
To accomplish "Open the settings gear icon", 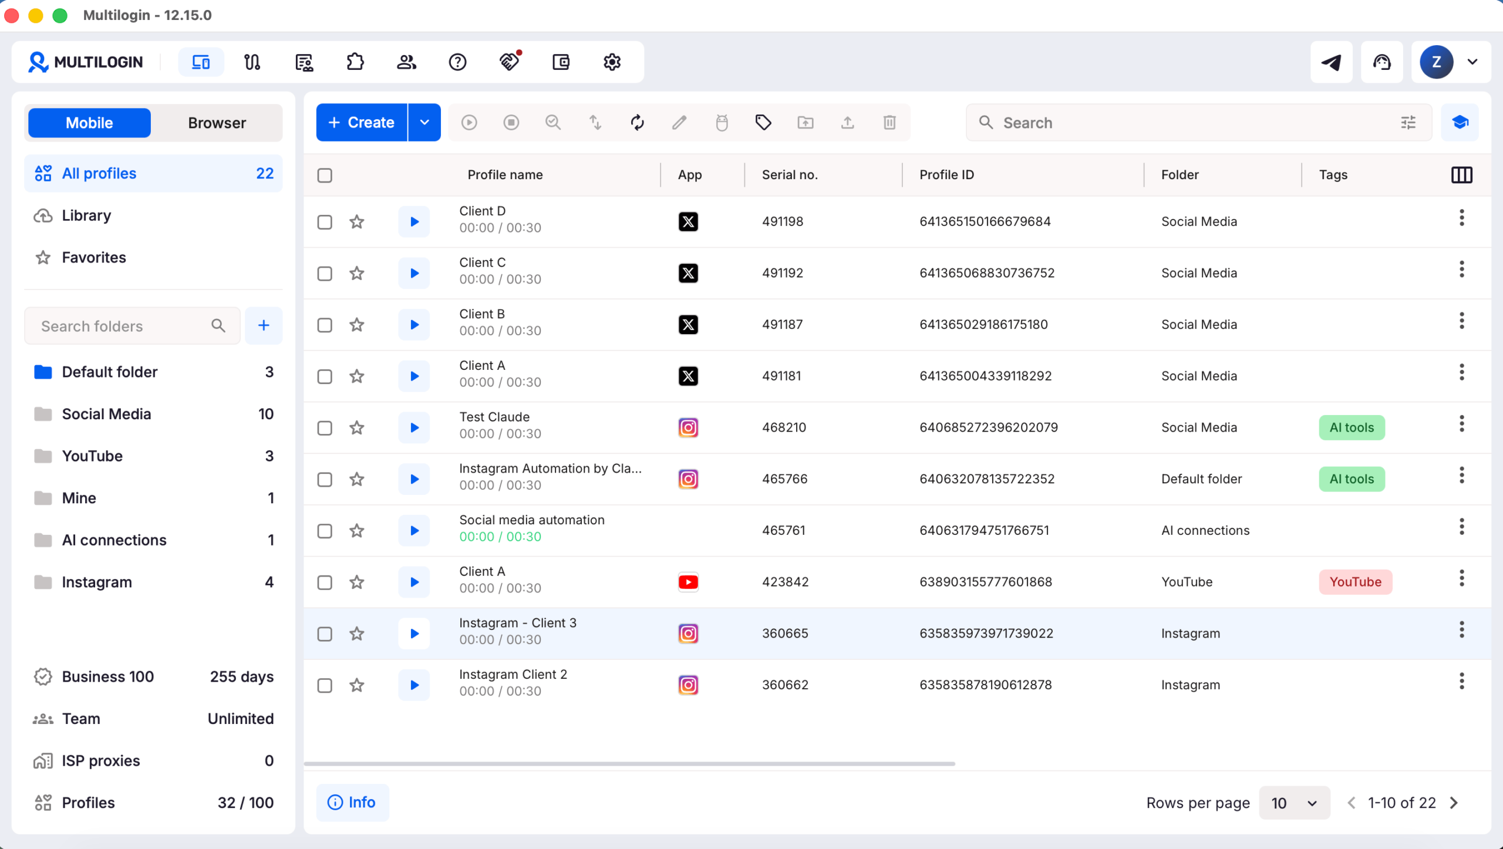I will coord(612,62).
